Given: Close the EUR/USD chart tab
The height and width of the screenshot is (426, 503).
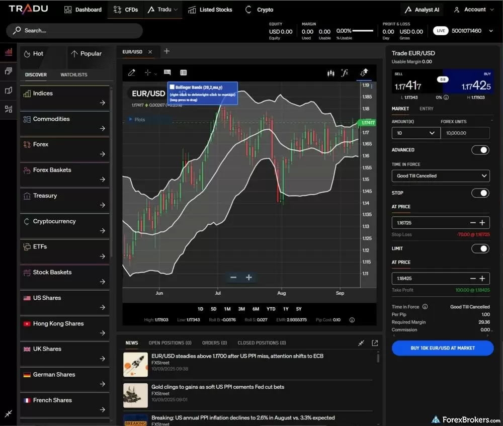Looking at the screenshot, I should point(150,52).
